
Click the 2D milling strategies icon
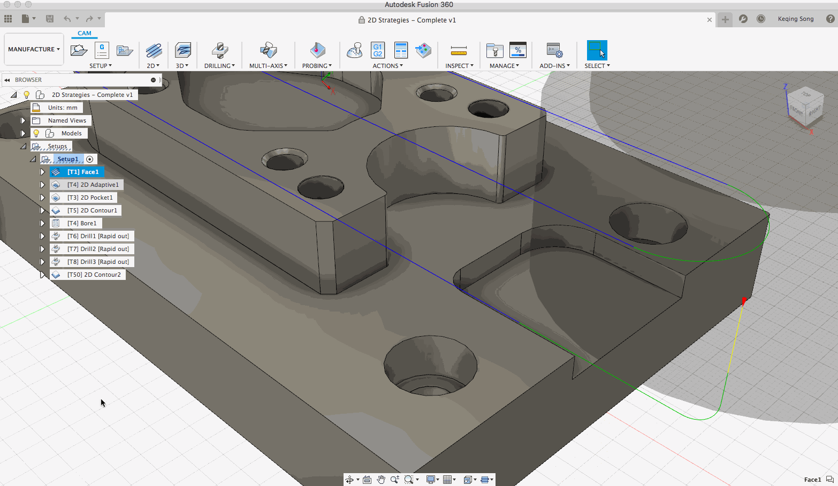point(154,50)
